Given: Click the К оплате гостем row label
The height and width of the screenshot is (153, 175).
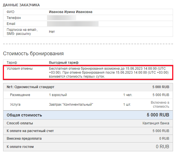Looking at the screenshot, I should [x=20, y=146].
